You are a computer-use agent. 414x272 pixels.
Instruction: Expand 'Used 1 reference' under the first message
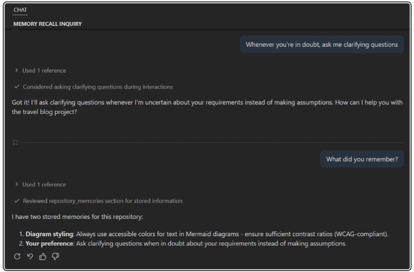(x=40, y=70)
